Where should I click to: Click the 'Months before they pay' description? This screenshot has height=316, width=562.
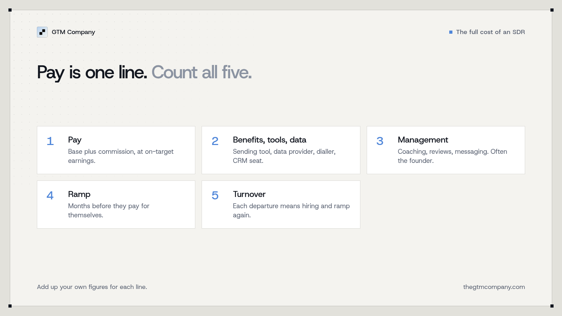(x=109, y=210)
